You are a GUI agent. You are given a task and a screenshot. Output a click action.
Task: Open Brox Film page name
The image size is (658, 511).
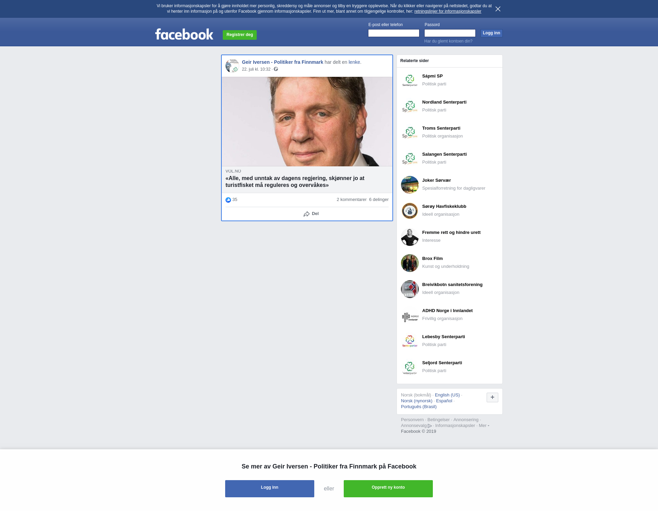click(432, 259)
